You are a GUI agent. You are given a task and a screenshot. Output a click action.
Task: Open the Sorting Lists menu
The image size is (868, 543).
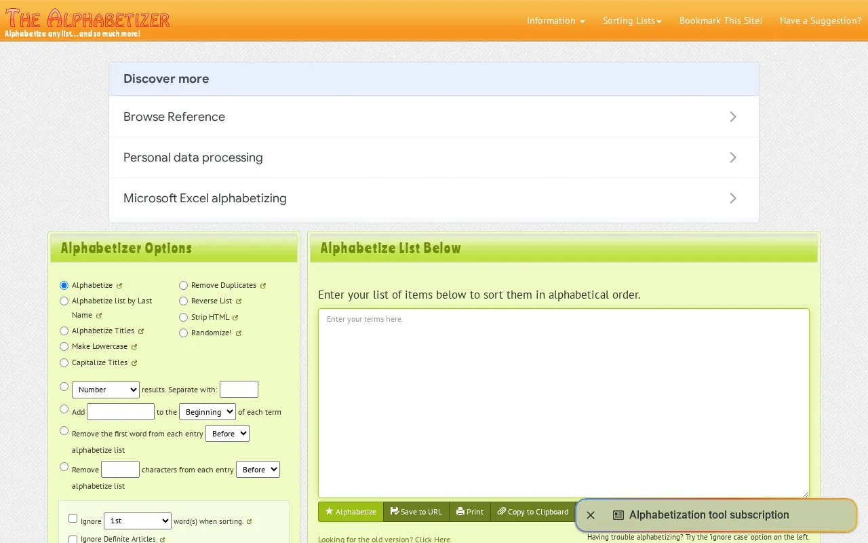[633, 21]
